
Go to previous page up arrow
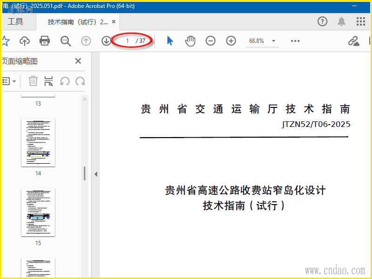(x=86, y=41)
